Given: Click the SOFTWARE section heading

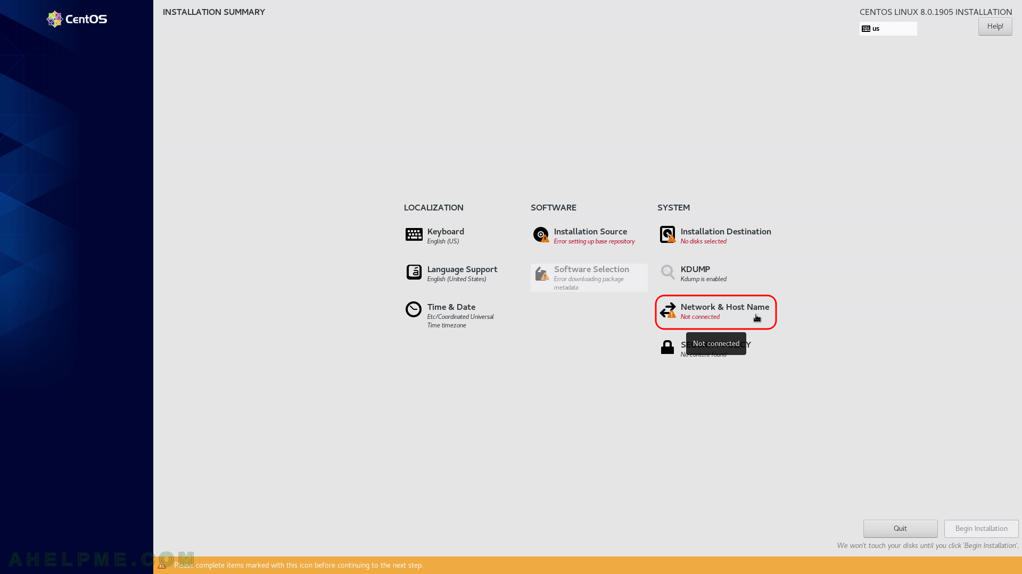Looking at the screenshot, I should [553, 208].
